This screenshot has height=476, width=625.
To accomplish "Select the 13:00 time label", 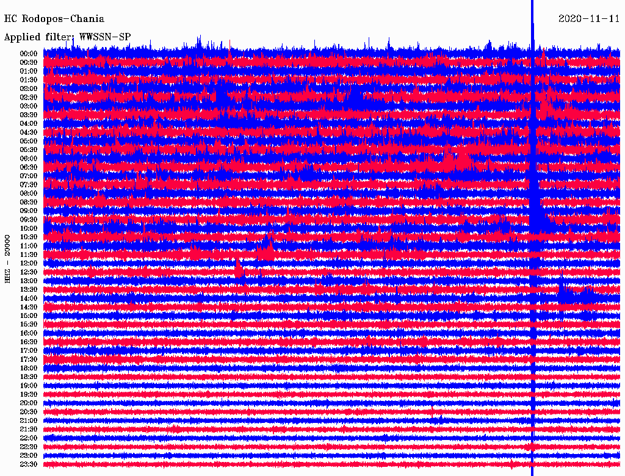I will [29, 281].
